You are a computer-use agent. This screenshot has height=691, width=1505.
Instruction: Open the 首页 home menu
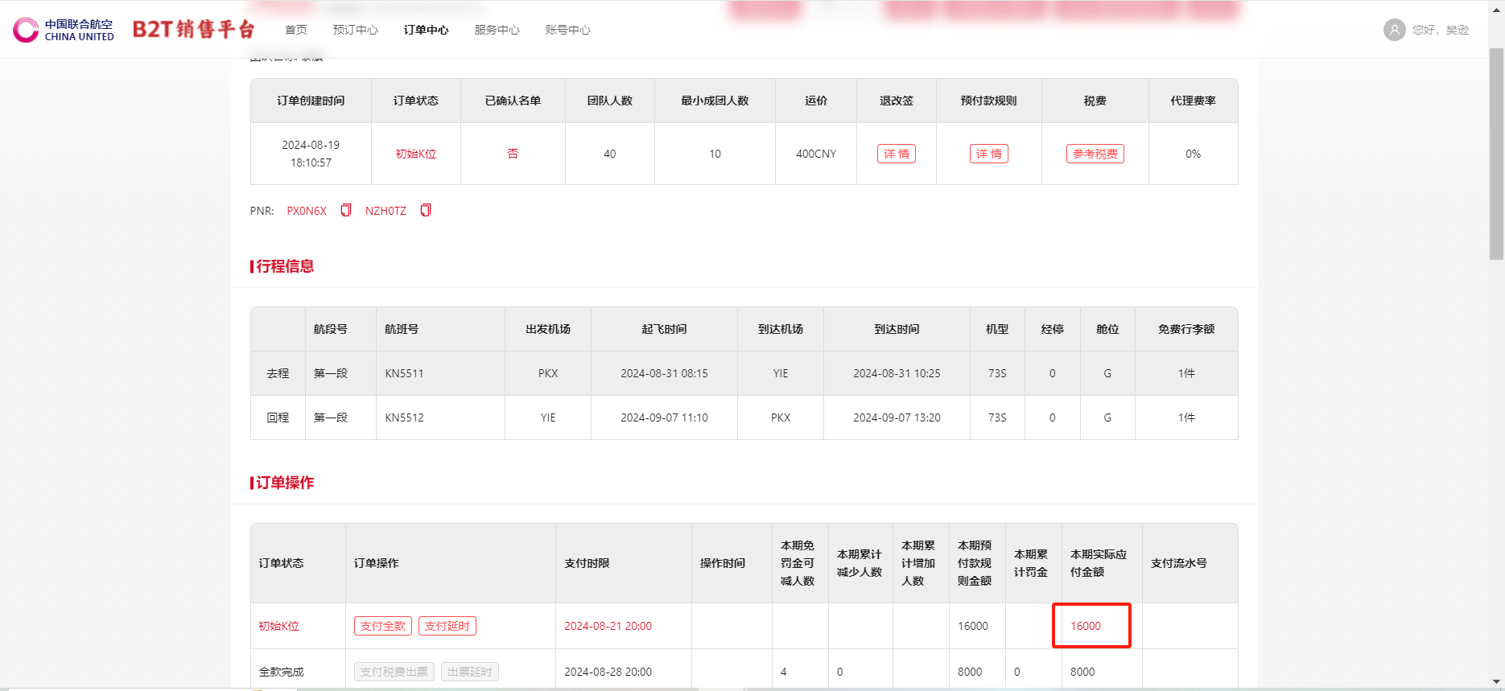[295, 30]
